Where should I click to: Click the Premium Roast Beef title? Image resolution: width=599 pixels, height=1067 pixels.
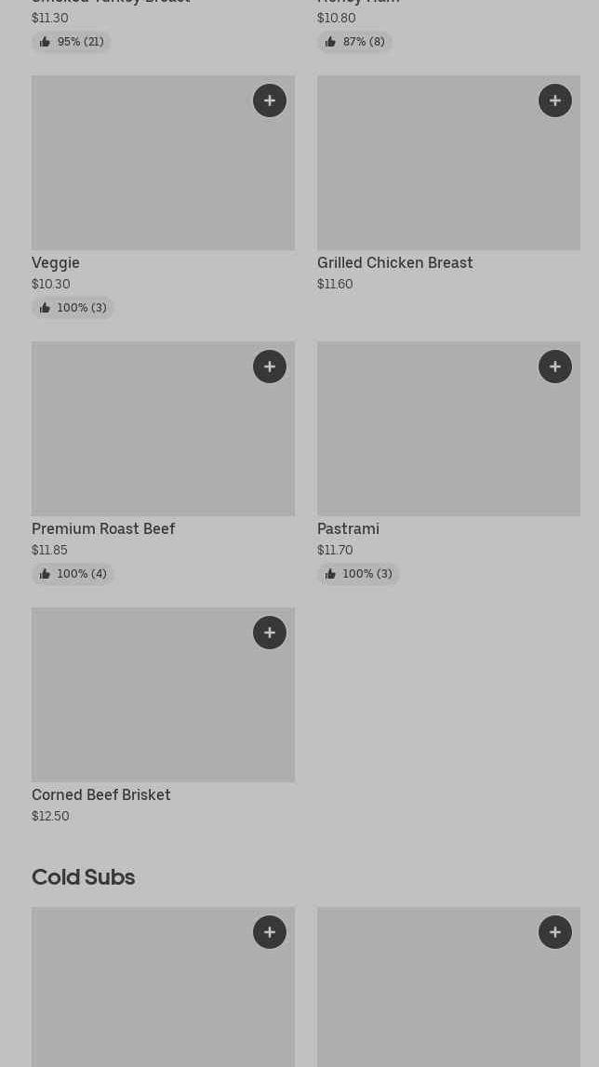[103, 528]
